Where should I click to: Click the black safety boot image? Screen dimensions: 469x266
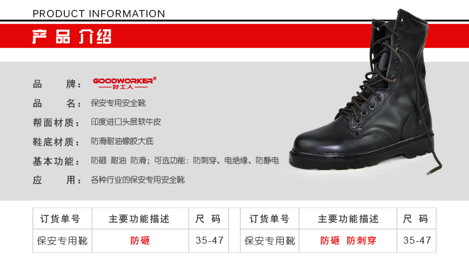[x=365, y=93]
